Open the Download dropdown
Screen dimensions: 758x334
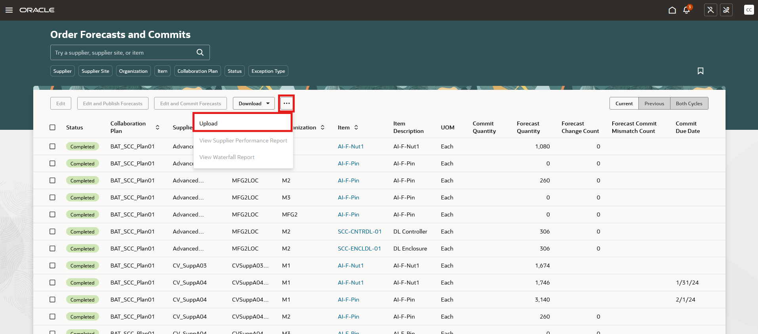point(254,103)
